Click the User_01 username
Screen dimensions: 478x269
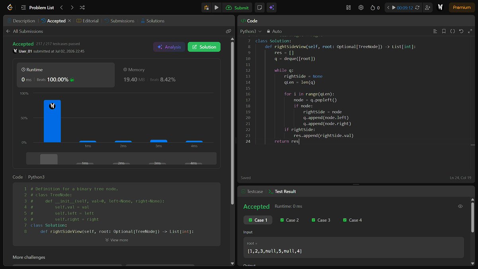coord(25,51)
